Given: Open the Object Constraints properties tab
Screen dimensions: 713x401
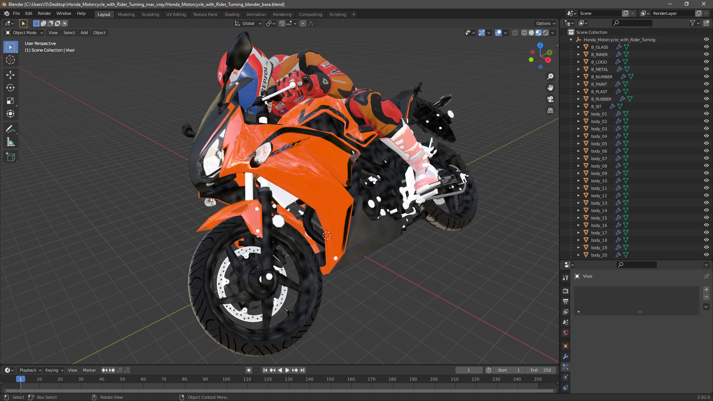Looking at the screenshot, I should (x=566, y=388).
